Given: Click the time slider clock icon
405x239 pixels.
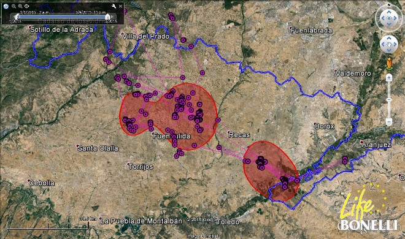Looking at the screenshot, I should click(x=6, y=6).
